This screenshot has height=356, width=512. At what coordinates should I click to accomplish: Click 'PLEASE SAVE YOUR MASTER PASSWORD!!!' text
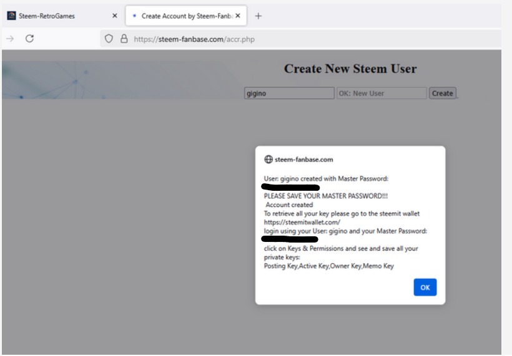click(326, 196)
